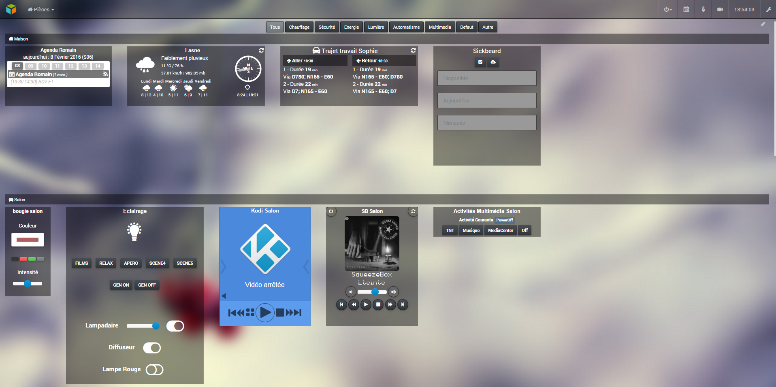Click the Kodi logo in Kodi Salon
This screenshot has width=776, height=387.
tap(265, 249)
